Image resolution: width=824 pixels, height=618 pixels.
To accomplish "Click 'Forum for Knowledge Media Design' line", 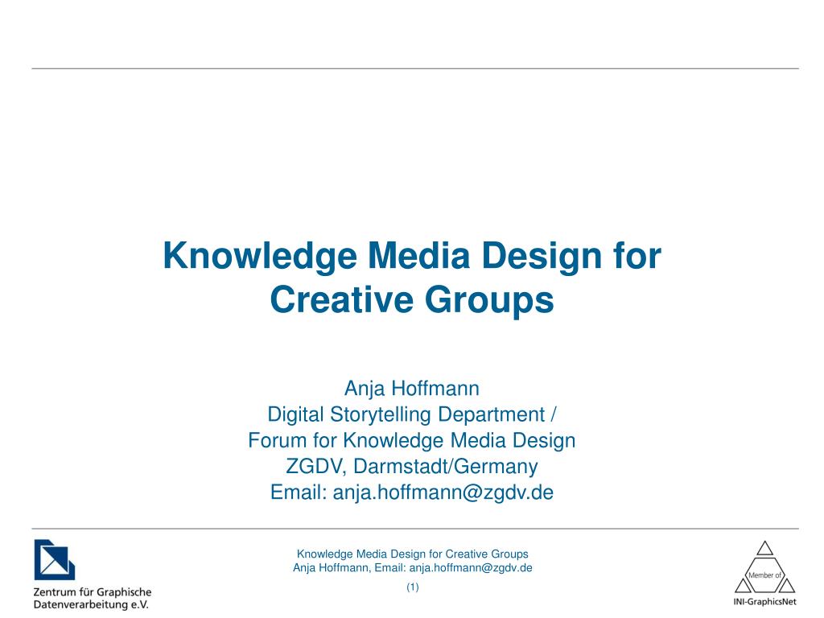I will (x=412, y=440).
